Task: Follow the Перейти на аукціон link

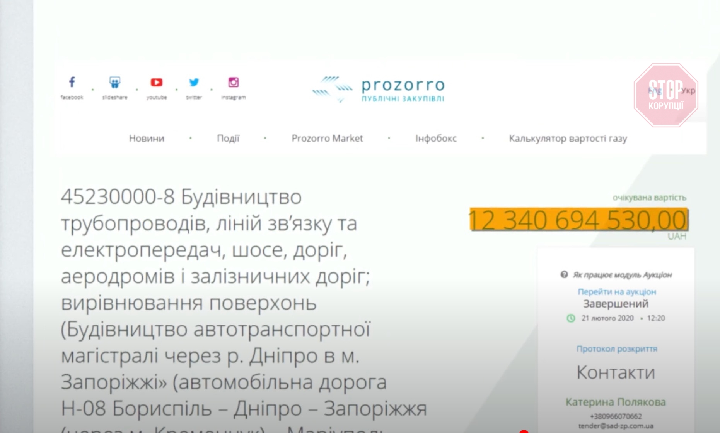Action: (x=617, y=292)
